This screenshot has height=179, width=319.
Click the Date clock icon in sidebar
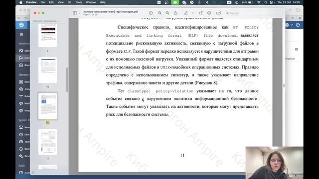coord(21,135)
